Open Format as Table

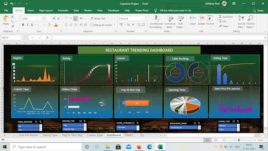coord(170,22)
